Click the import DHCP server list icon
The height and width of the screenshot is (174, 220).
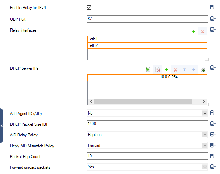[x=148, y=69]
